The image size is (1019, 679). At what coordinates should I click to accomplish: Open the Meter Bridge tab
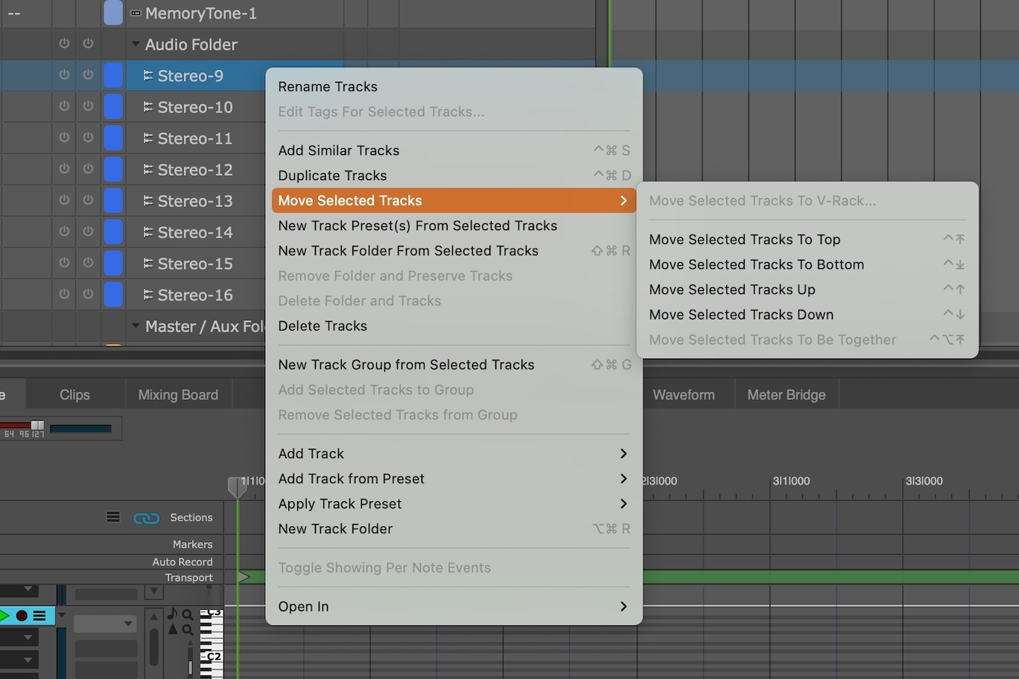787,395
